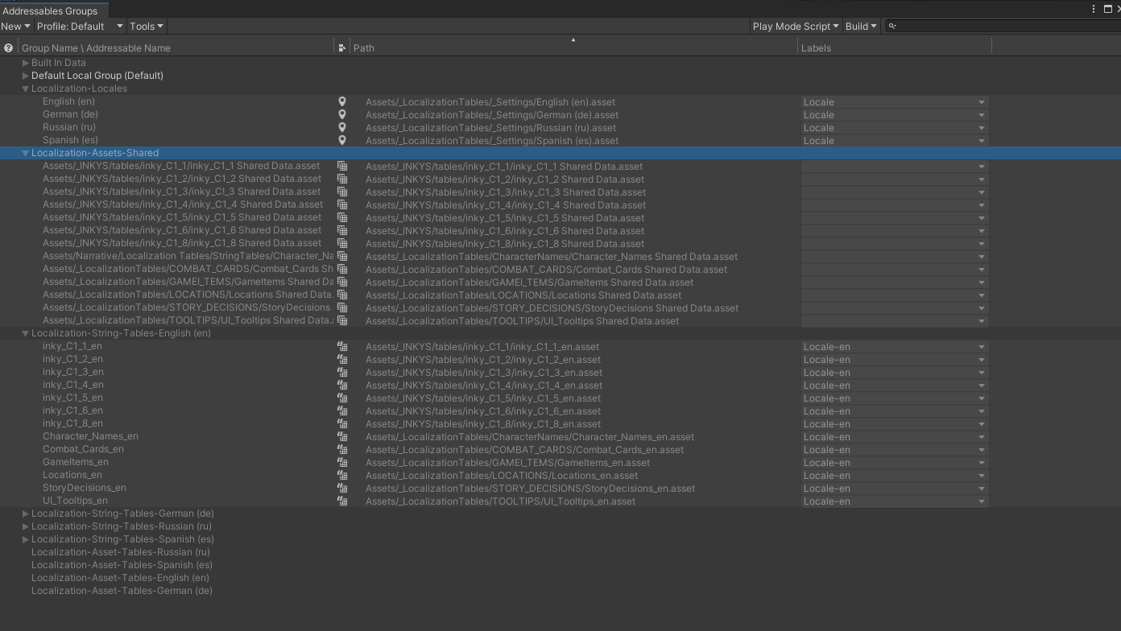Open the Build menu
Screen dimensions: 1121x631
pos(860,26)
